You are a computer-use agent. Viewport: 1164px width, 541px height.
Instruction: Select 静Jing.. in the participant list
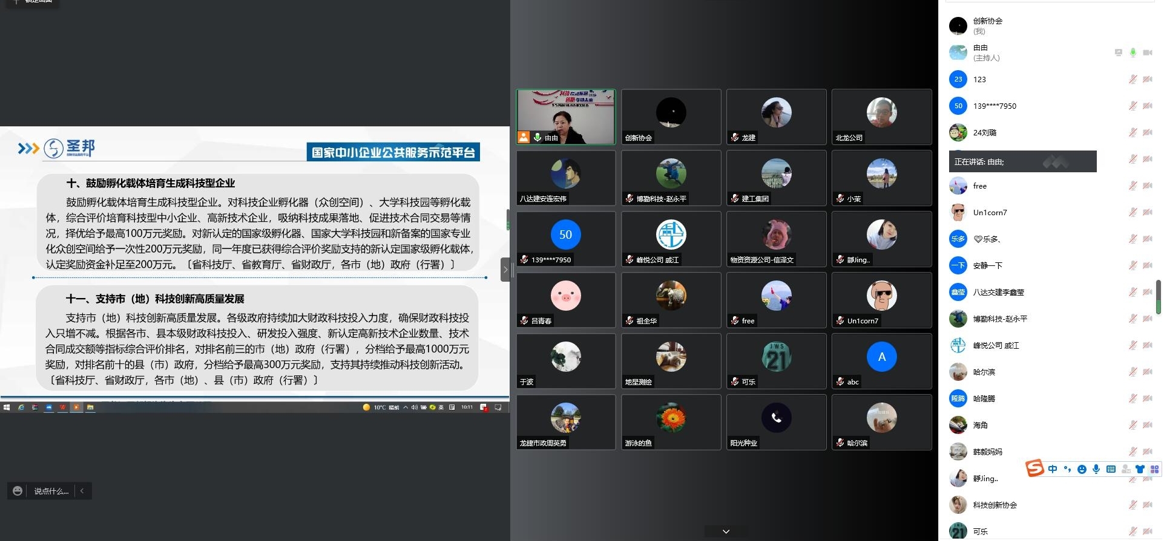(1050, 478)
